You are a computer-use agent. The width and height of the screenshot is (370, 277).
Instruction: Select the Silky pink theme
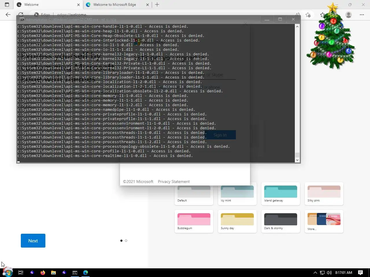(x=324, y=194)
